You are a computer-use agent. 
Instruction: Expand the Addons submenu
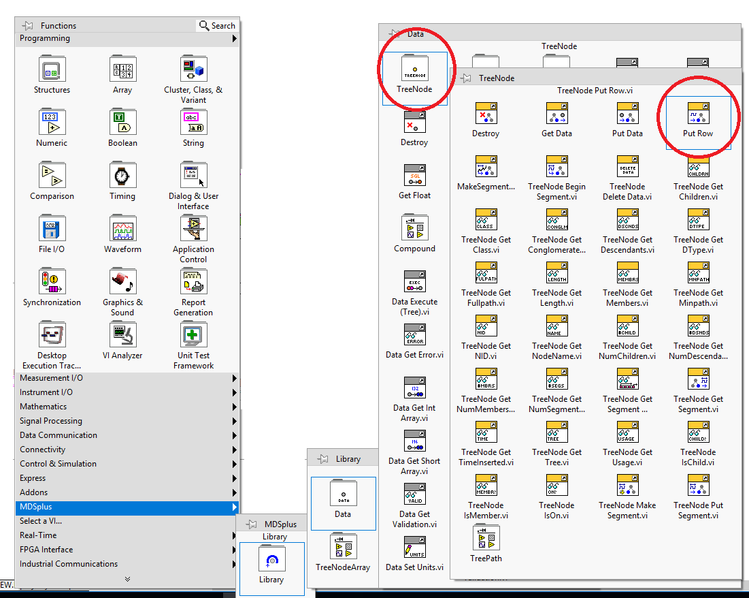point(33,492)
